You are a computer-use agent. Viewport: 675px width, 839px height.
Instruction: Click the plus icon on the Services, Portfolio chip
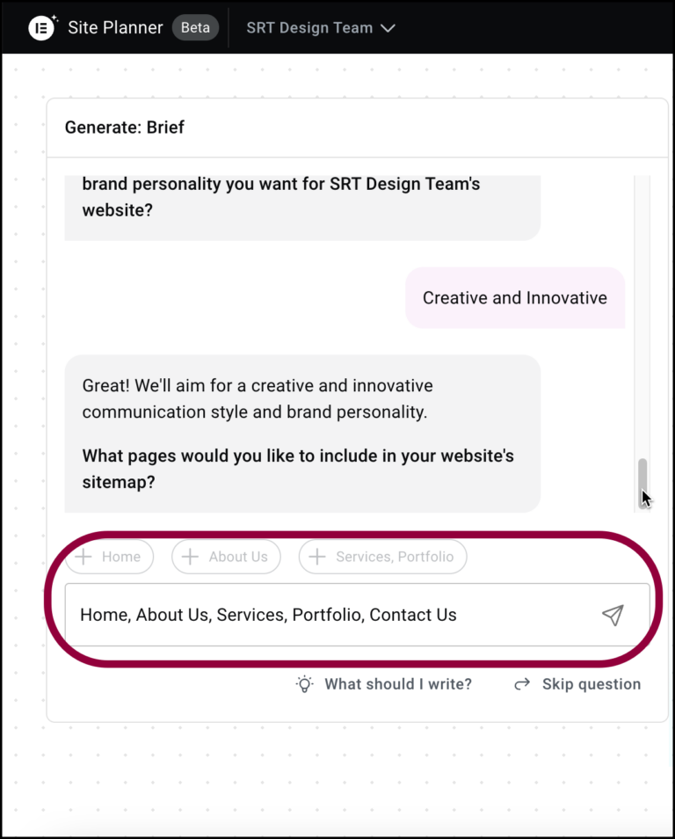[x=316, y=557]
